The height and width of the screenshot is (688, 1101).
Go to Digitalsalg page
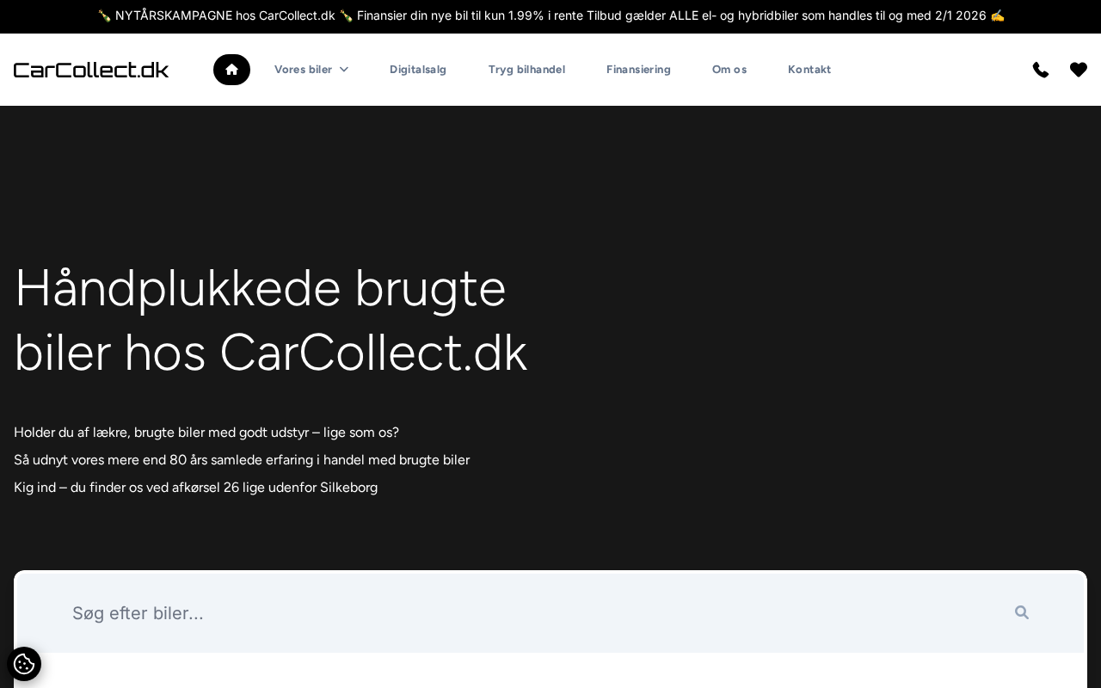(x=418, y=70)
